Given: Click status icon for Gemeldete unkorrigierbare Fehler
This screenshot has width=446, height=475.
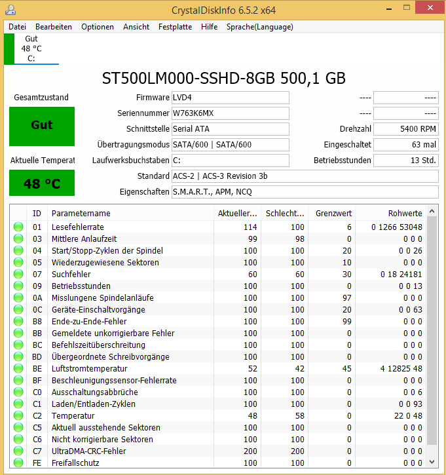Looking at the screenshot, I should (18, 333).
